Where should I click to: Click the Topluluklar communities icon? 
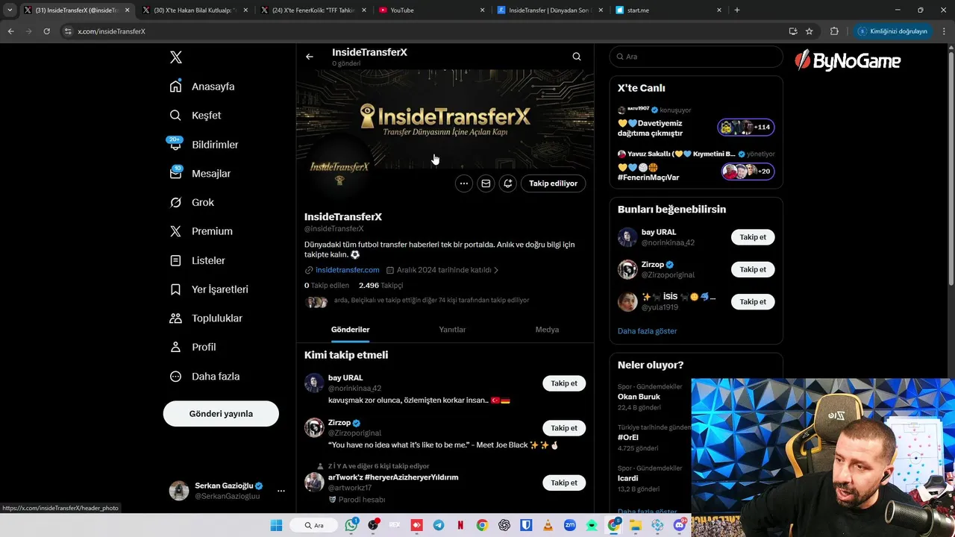(x=175, y=318)
